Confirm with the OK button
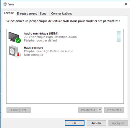The height and width of the screenshot is (128, 130). coord(74,123)
